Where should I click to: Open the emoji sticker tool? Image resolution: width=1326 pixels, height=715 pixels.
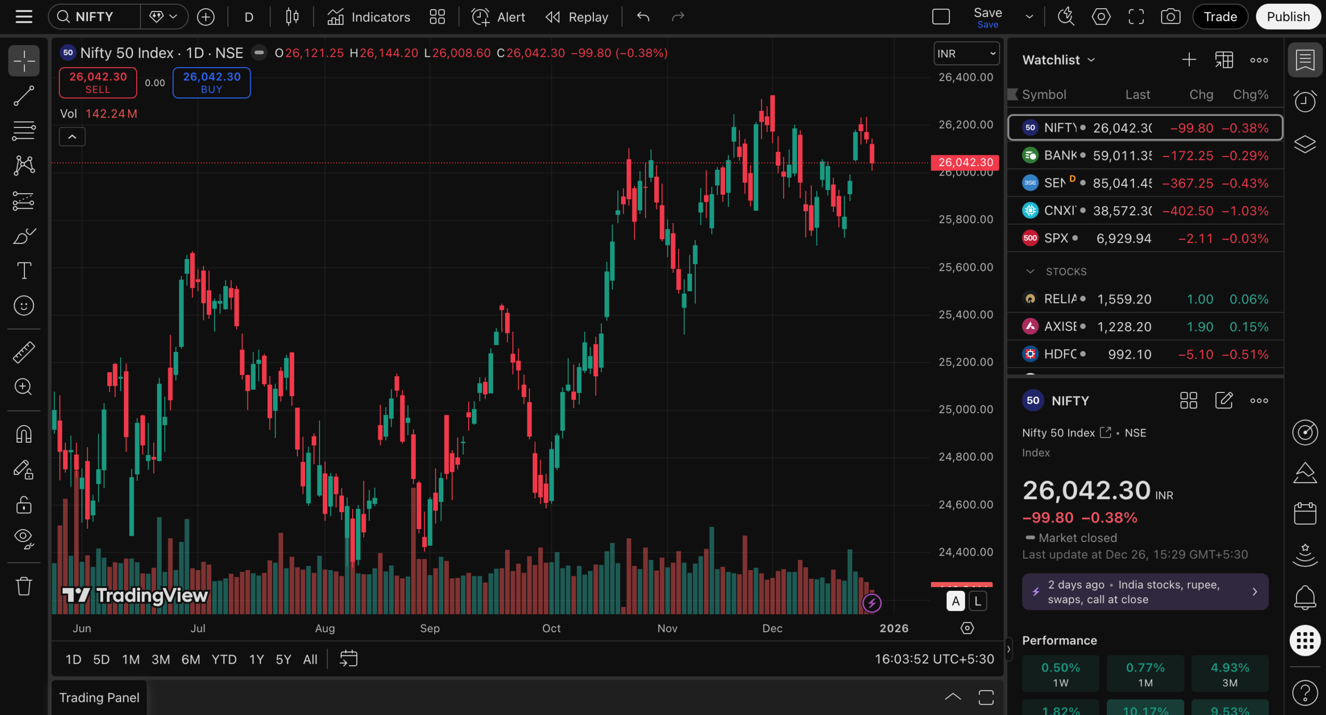[x=23, y=305]
